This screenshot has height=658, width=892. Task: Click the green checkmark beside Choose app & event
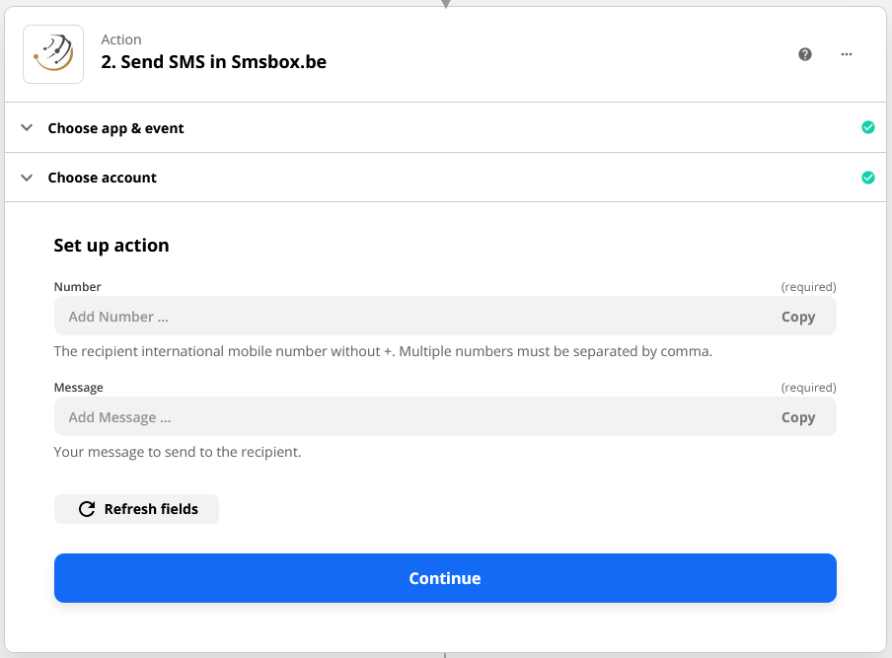[868, 127]
